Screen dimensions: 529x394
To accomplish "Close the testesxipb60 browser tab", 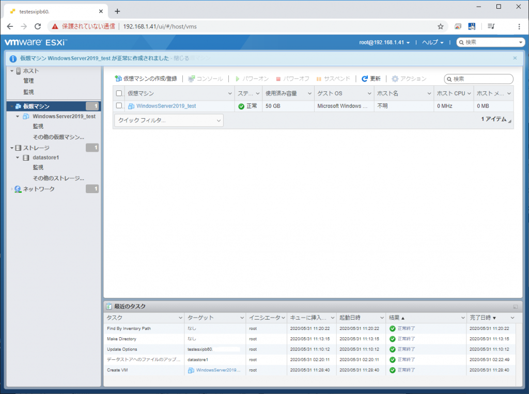I will [101, 11].
